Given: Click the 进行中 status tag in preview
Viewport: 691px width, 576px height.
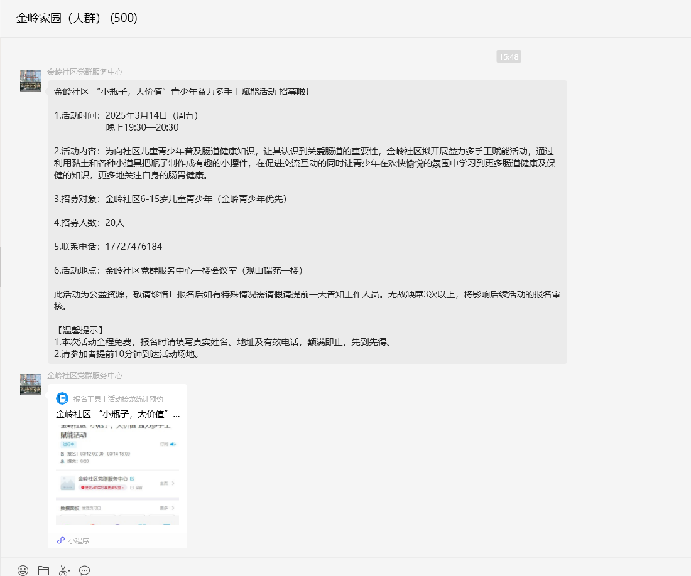Looking at the screenshot, I should point(68,444).
